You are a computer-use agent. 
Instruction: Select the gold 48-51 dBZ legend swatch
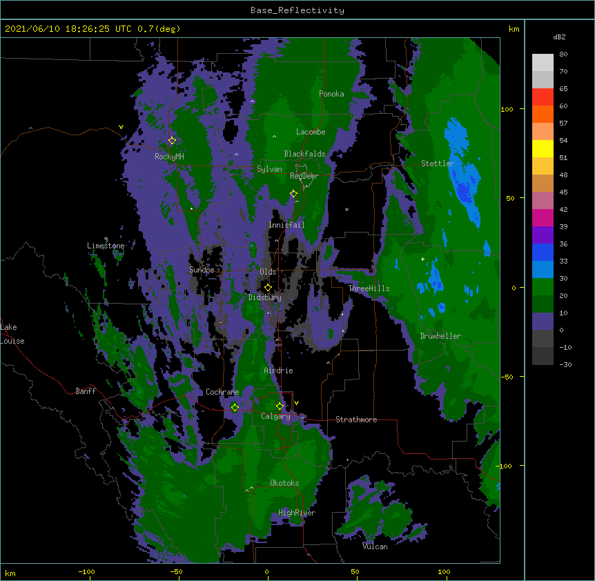[x=543, y=166]
